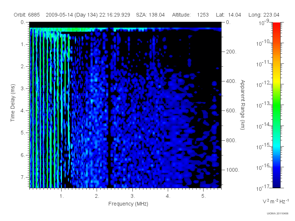This screenshot has width=295, height=221.
Task: Click the UIOWA 20110406 watermark text
Action: (278, 214)
